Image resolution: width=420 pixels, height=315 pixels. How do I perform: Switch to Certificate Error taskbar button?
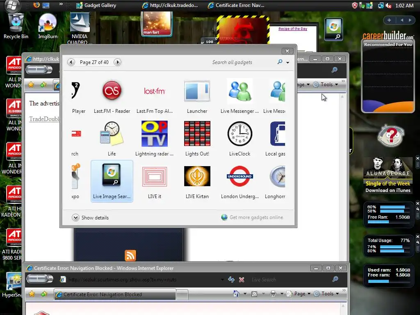click(x=236, y=5)
